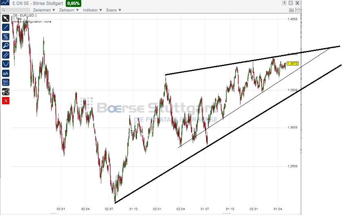Viewport: 343px width, 218px height.
Task: Click the green 0,05% change badge
Action: (73, 3)
